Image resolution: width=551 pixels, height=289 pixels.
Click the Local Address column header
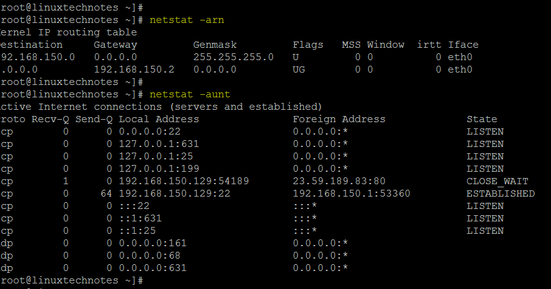point(159,119)
